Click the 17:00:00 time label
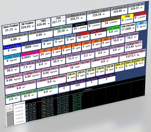The height and width of the screenshot is (132, 151). click(x=19, y=122)
